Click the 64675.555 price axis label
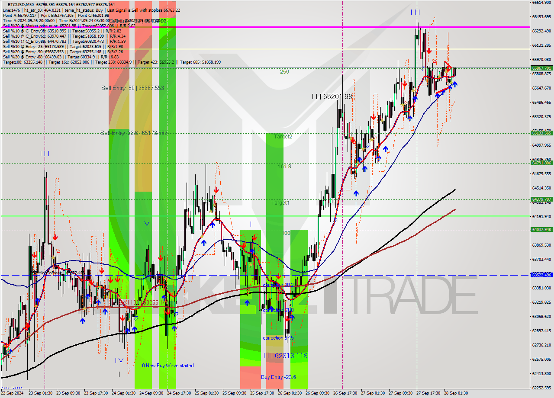 (541, 173)
